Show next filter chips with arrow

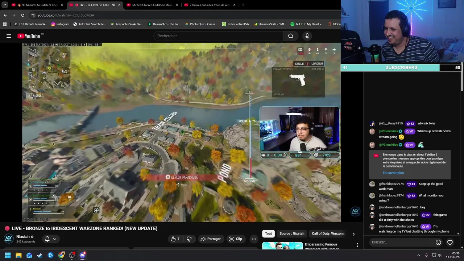click(x=353, y=234)
